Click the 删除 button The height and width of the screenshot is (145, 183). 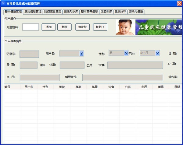pyautogui.click(x=64, y=27)
